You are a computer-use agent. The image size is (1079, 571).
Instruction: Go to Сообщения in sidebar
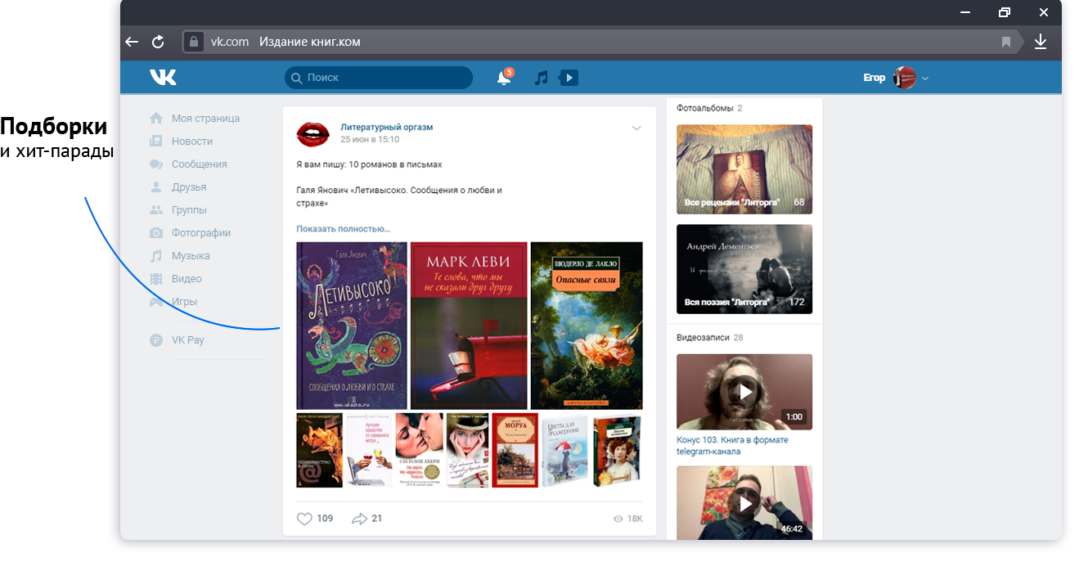click(x=200, y=164)
